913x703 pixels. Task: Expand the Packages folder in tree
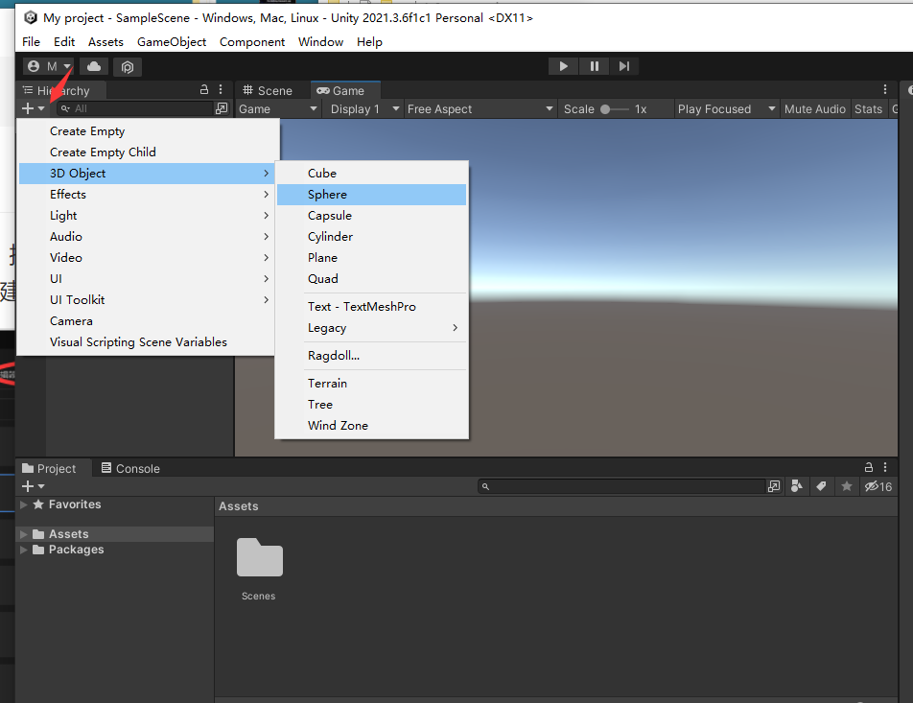[x=24, y=550]
